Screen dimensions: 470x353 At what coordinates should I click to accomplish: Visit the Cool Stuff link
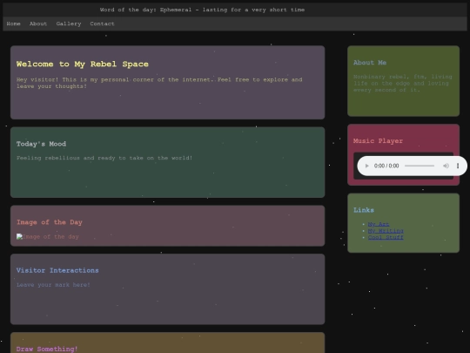click(386, 237)
